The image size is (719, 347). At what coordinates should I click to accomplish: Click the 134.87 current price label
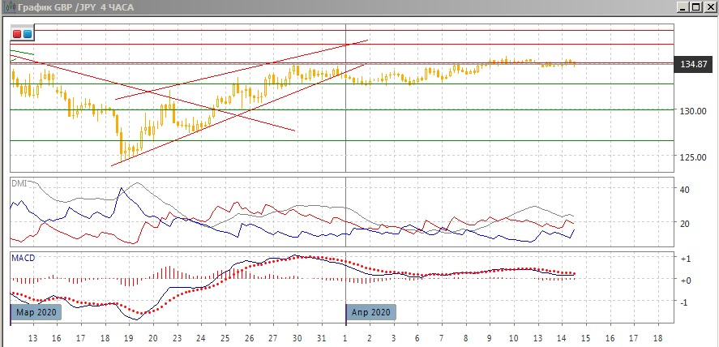[695, 64]
